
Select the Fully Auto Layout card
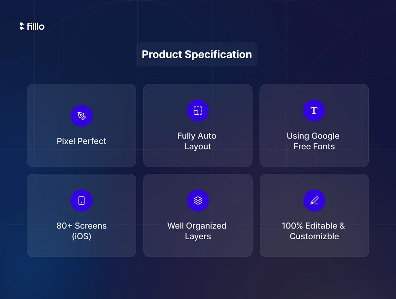tap(198, 126)
